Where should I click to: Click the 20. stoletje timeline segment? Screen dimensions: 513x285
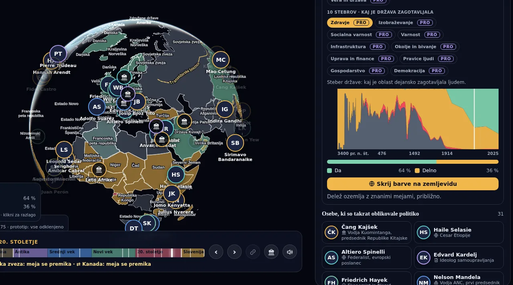[x=159, y=252]
